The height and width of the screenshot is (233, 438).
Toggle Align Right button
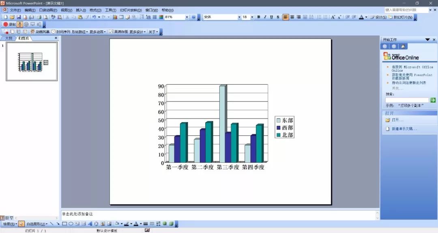tap(298, 17)
